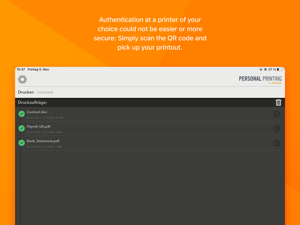The width and height of the screenshot is (300, 225).
Task: Tap the green checkmark beside Contract.doc
Action: pos(21,114)
